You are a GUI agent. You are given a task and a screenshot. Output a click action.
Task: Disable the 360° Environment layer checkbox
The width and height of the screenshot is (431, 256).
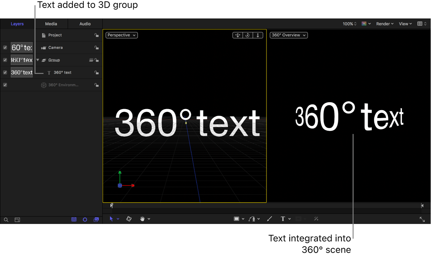click(5, 85)
